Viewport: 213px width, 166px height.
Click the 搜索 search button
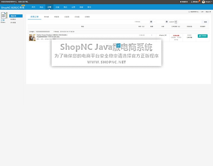(205, 22)
